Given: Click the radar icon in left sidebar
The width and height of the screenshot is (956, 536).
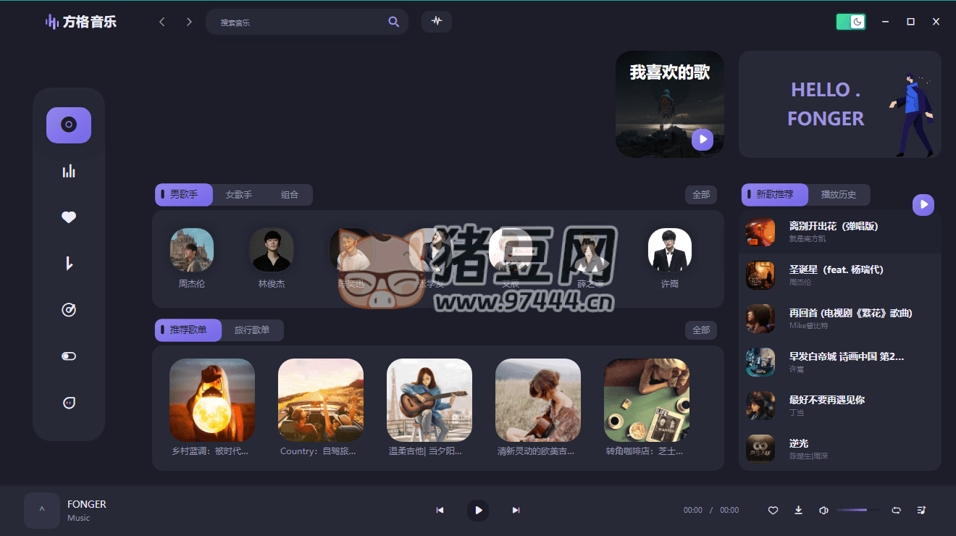Looking at the screenshot, I should click(69, 310).
